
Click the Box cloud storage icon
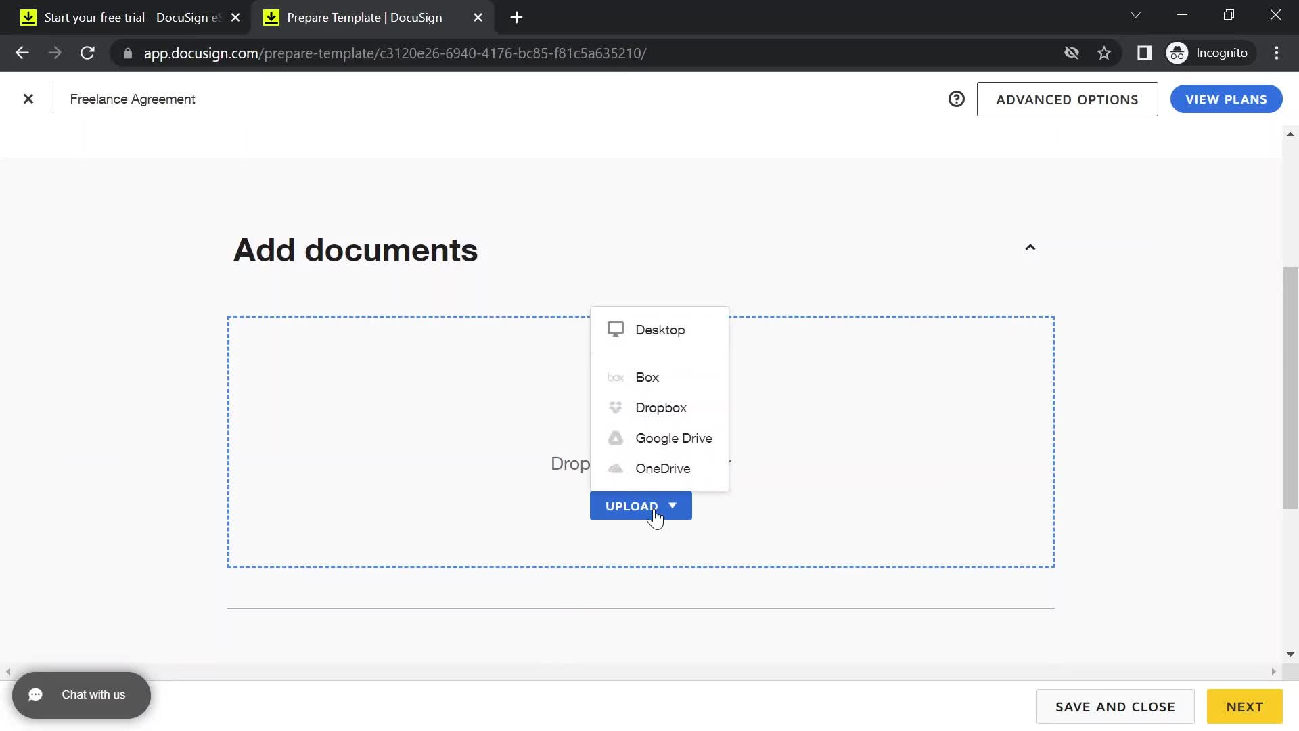(x=616, y=376)
